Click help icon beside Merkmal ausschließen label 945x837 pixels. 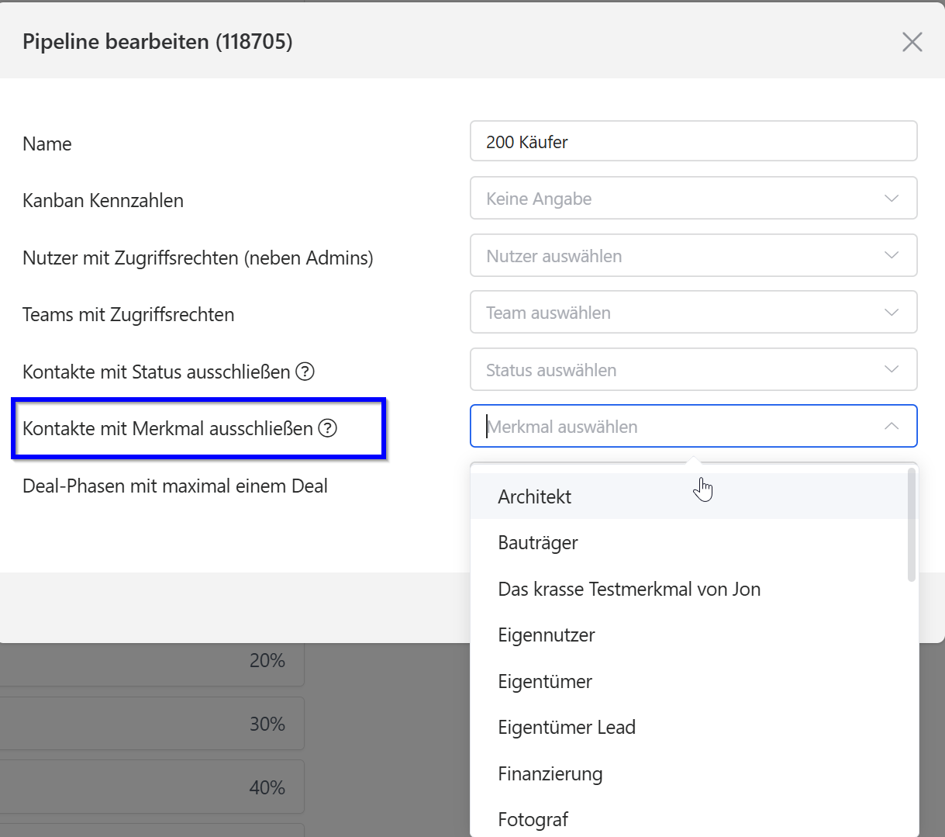(x=328, y=428)
